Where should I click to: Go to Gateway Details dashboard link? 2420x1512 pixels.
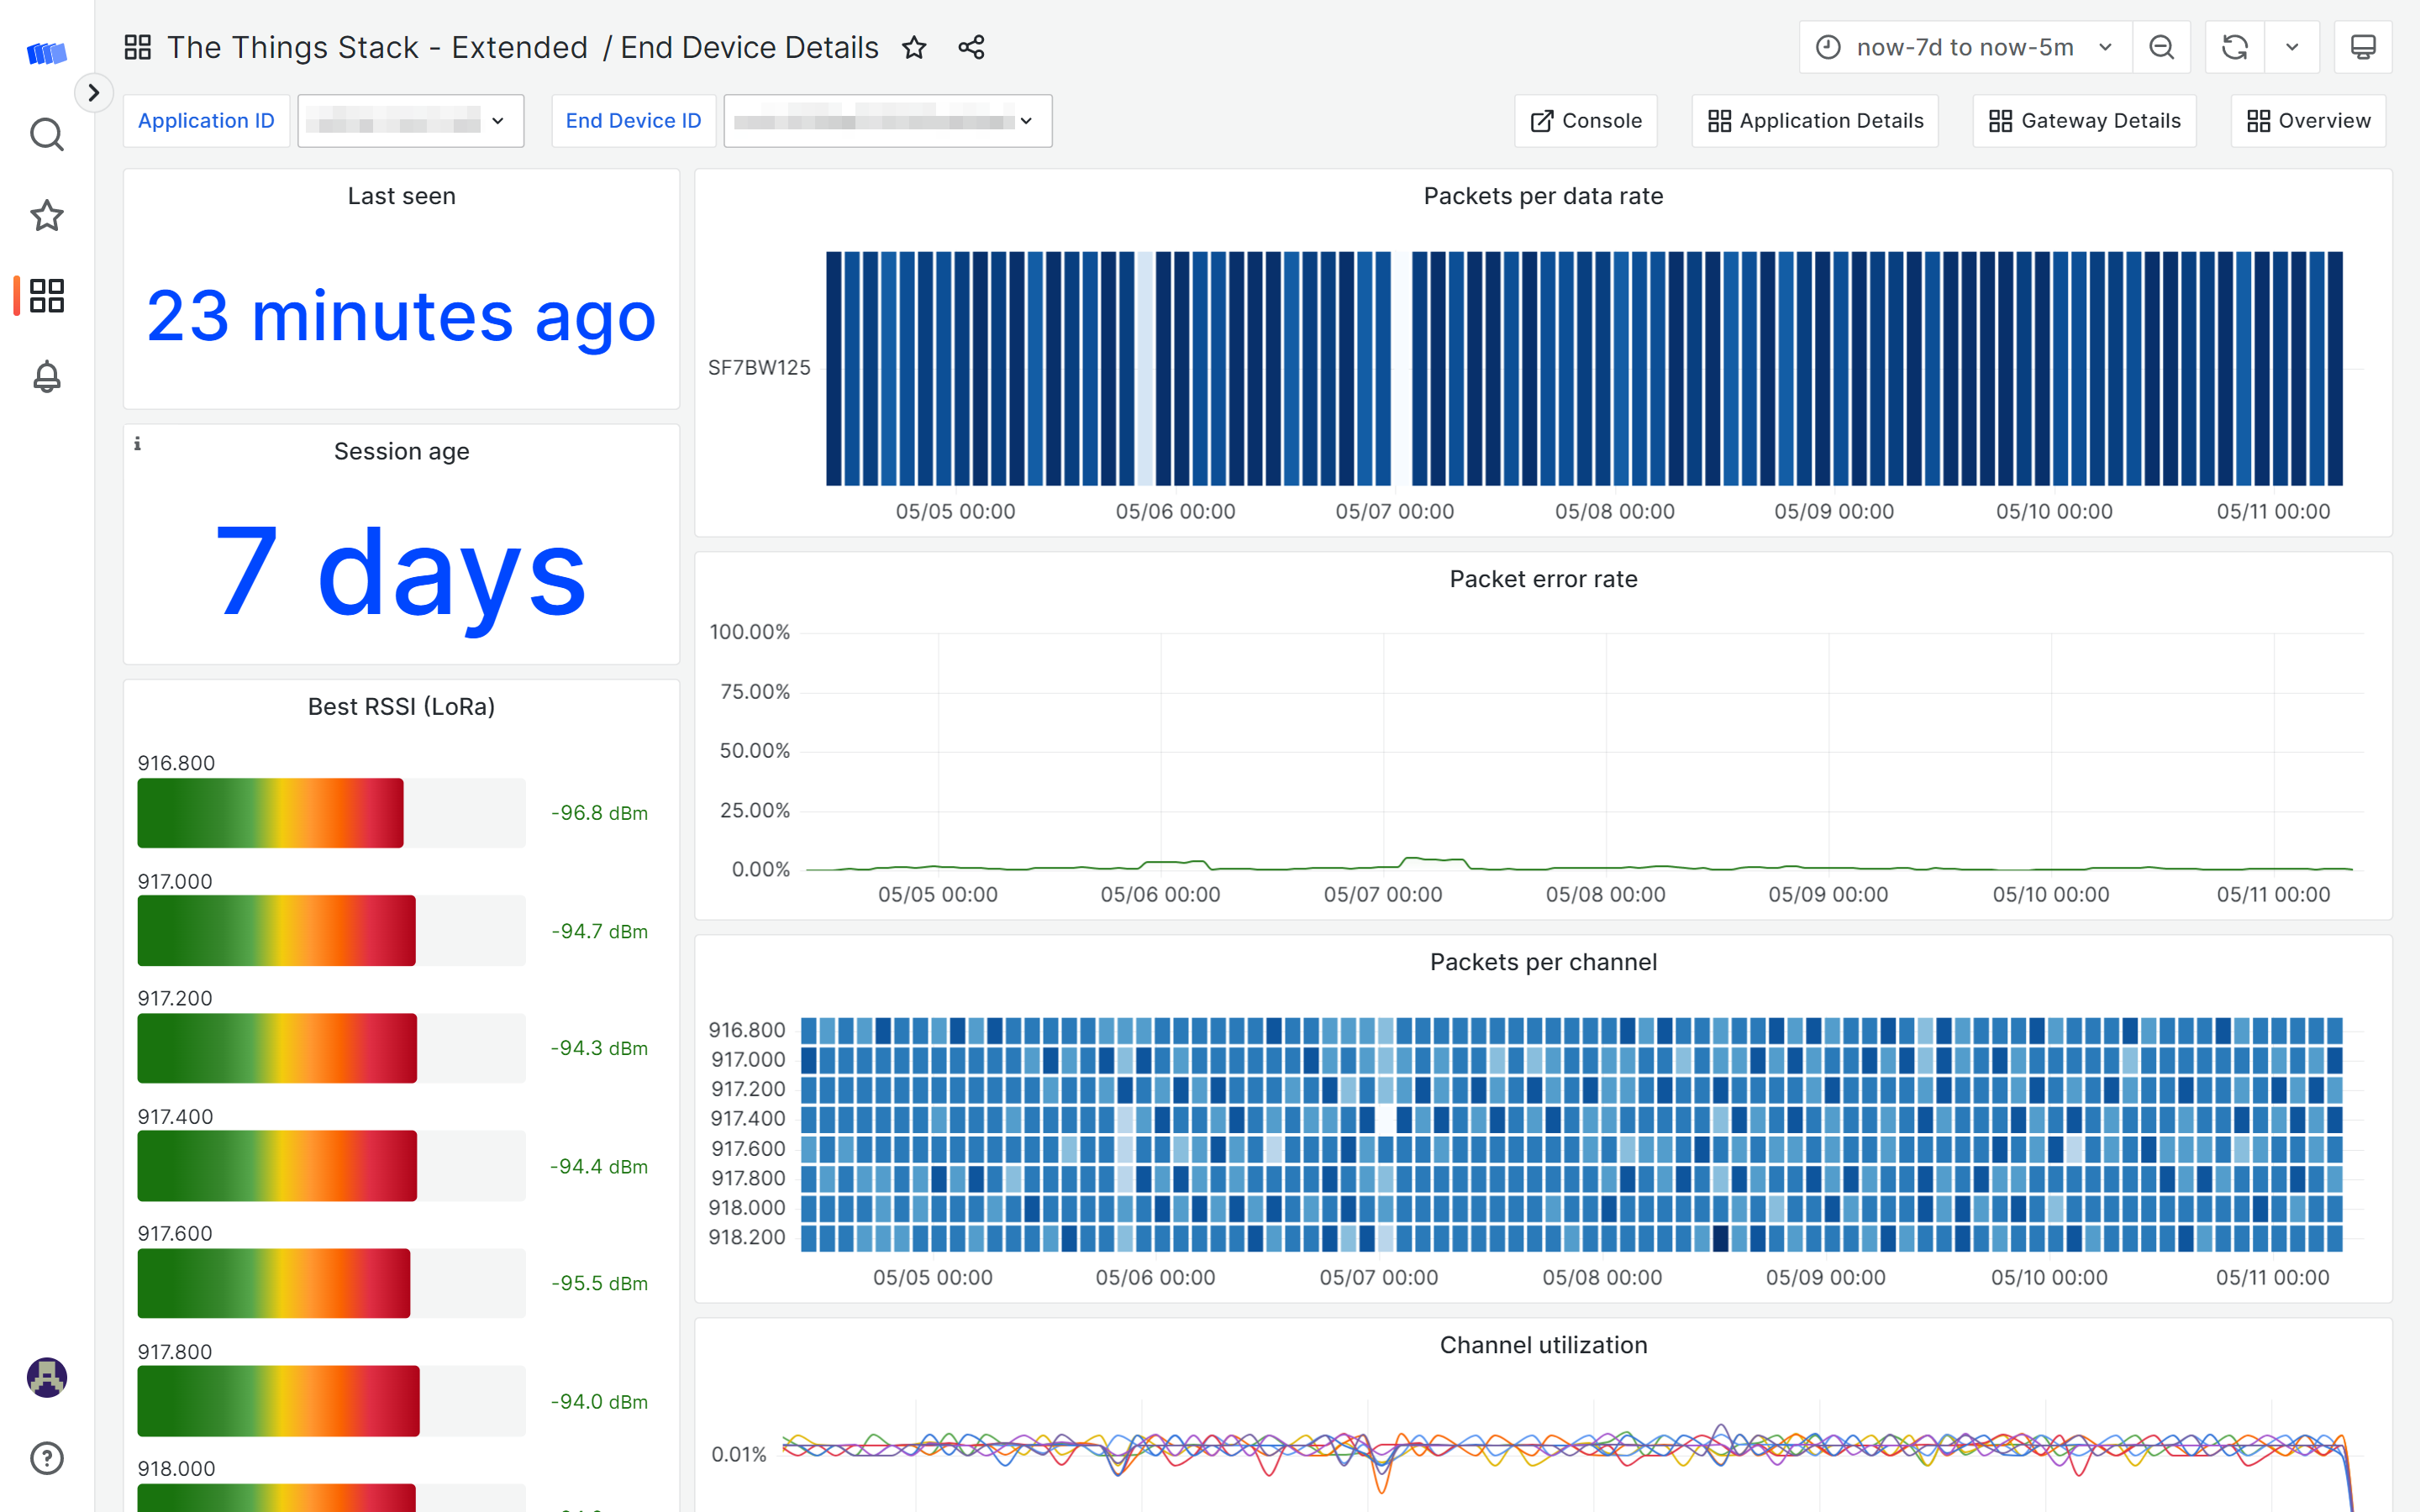point(2084,121)
